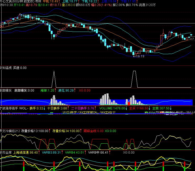This screenshot has height=171, width=195.
Task: Click the 上海诚信通:98.40 value
Action: pyautogui.click(x=25, y=153)
